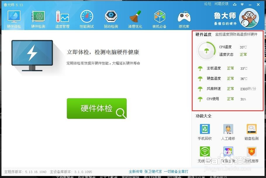The image size is (266, 178).
Task: Minimize the 鲁大师 window
Action: click(x=250, y=5)
